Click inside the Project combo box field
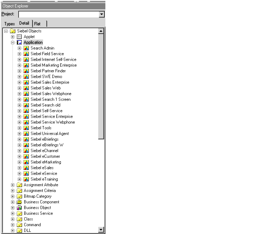Screen dimensions: 267x234 coord(59,14)
